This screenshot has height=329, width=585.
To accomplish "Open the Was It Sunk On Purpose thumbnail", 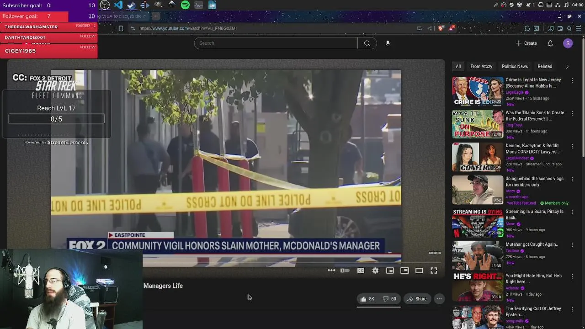I will click(x=477, y=124).
